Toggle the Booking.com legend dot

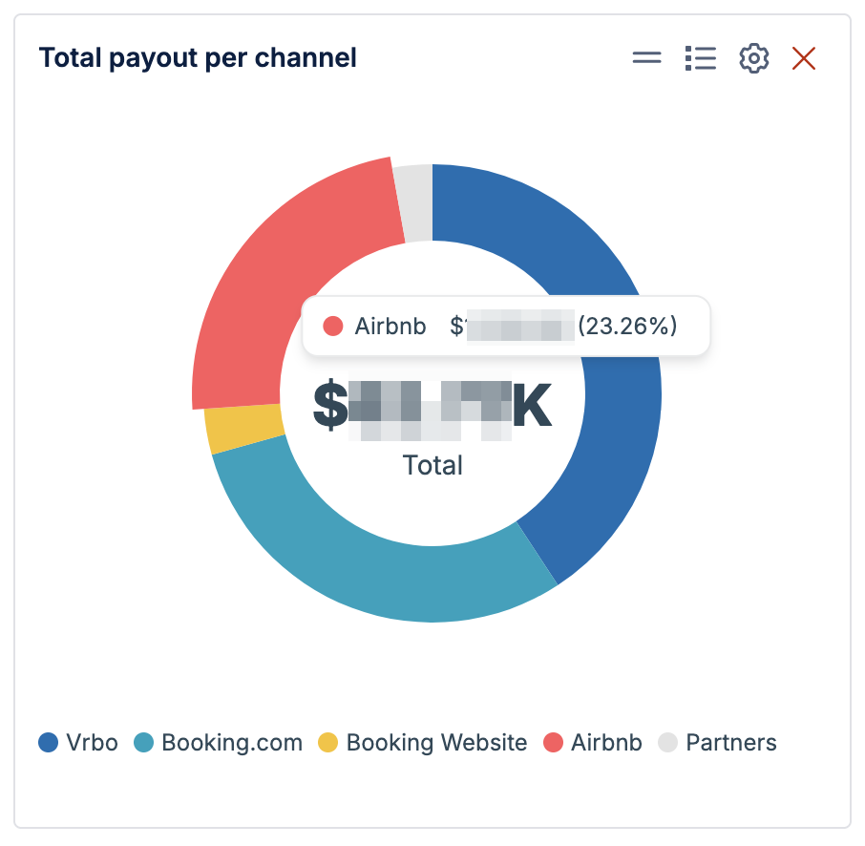[x=144, y=742]
